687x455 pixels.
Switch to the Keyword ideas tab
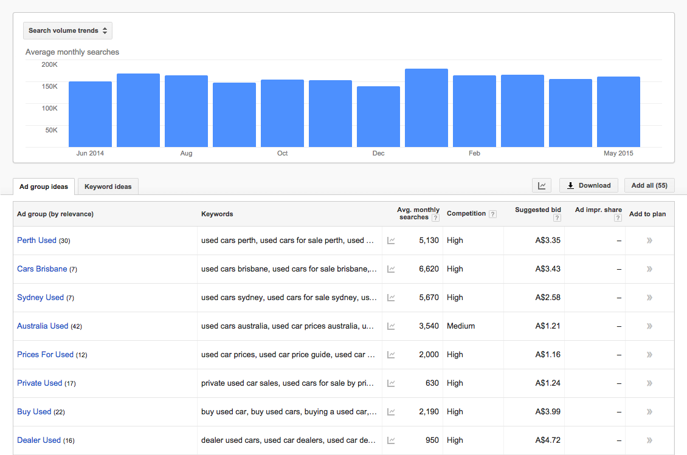(x=108, y=186)
